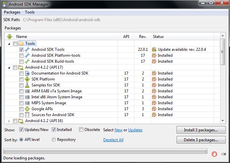Click the Status column header
The height and width of the screenshot is (163, 230).
pyautogui.click(x=158, y=37)
